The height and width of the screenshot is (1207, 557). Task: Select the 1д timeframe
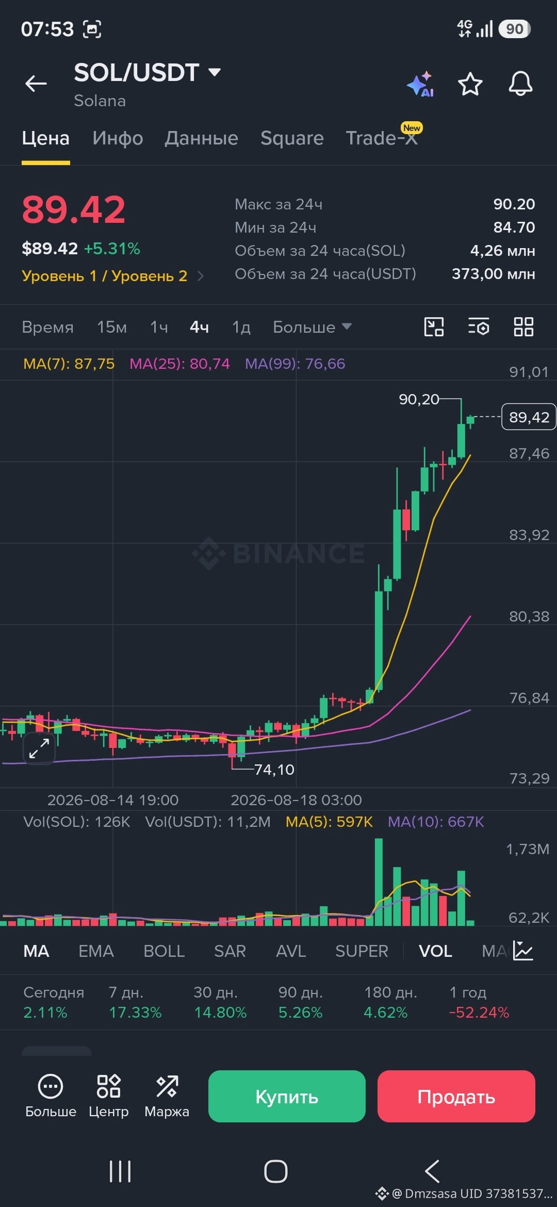[241, 327]
